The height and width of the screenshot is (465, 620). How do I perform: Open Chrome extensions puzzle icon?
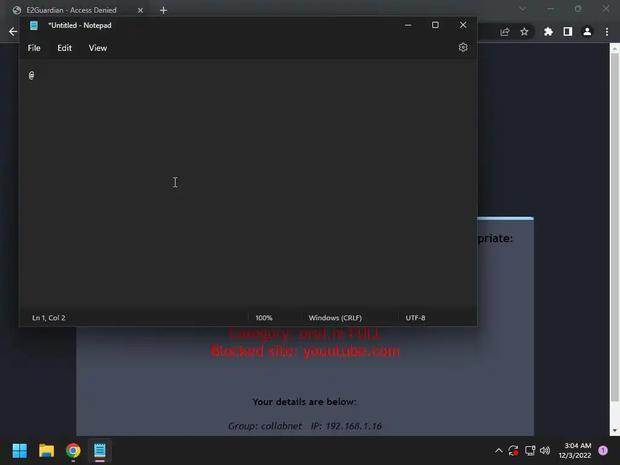pos(549,31)
